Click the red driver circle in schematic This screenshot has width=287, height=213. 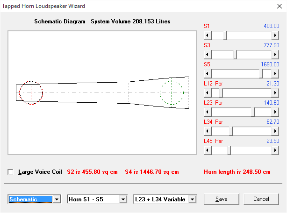coord(31,92)
